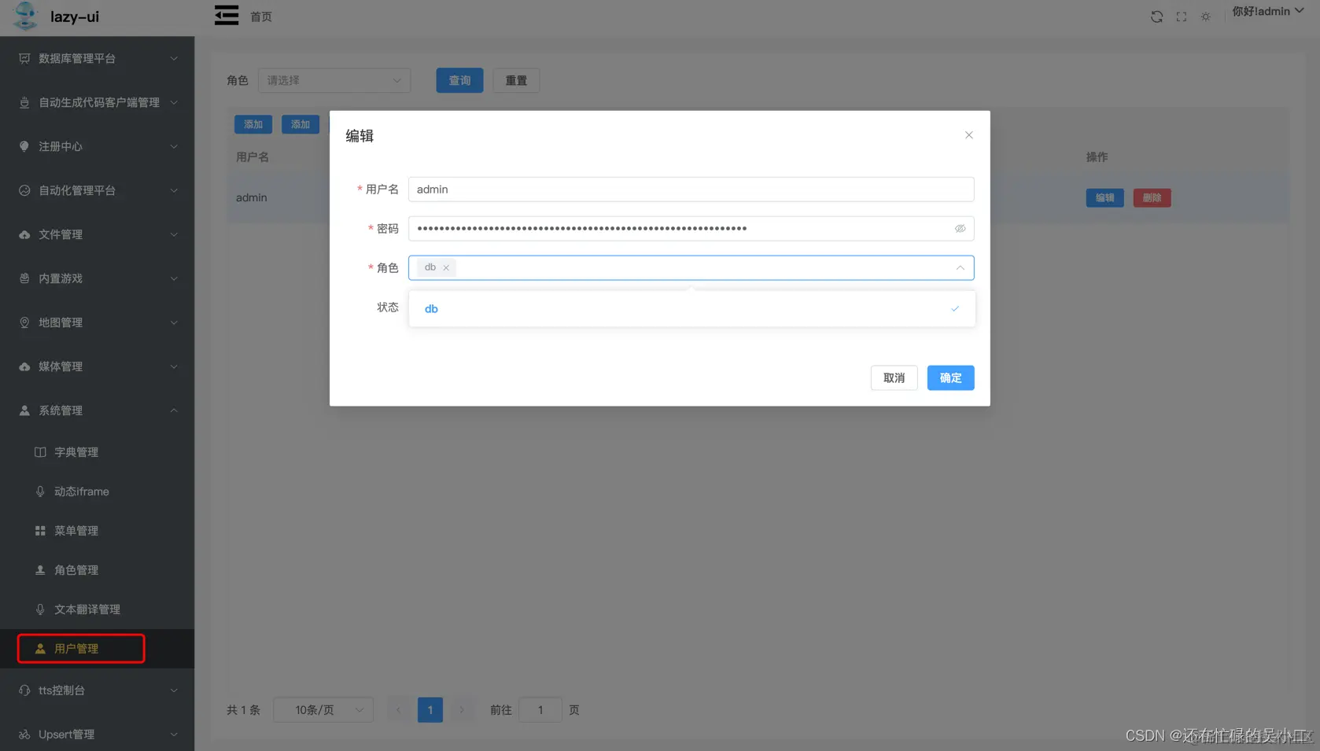Click the 查询 search button
1320x751 pixels.
tap(459, 80)
